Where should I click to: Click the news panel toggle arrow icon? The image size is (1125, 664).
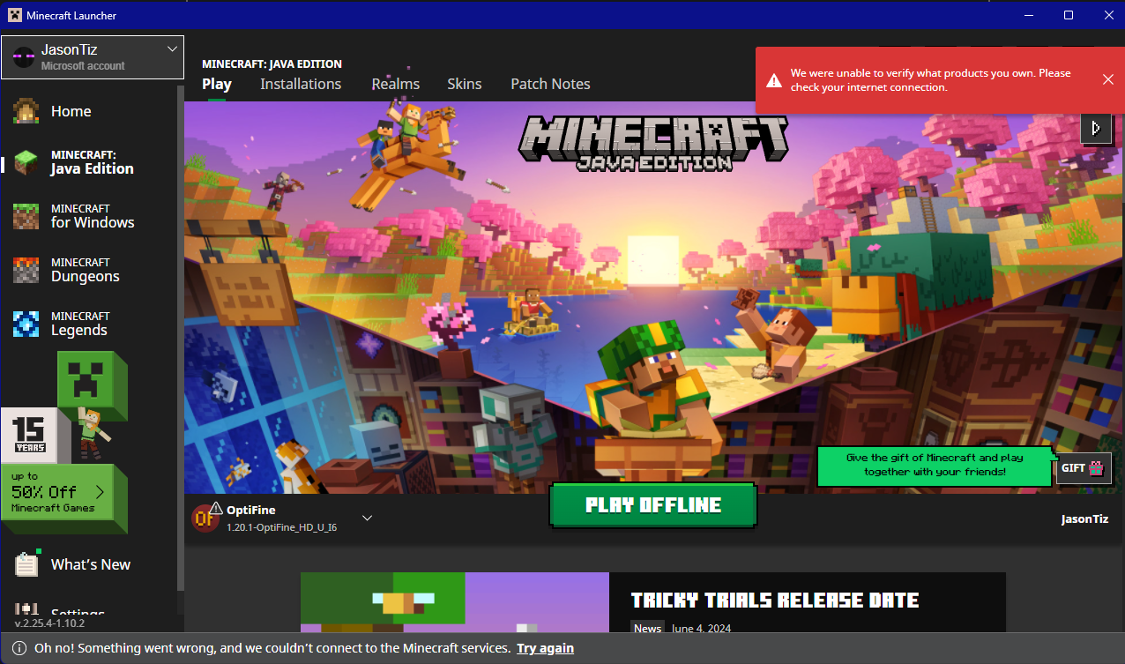click(1095, 128)
